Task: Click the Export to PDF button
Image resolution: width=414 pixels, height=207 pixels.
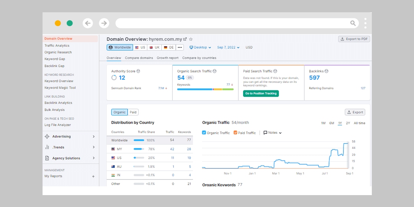Action: tap(354, 39)
